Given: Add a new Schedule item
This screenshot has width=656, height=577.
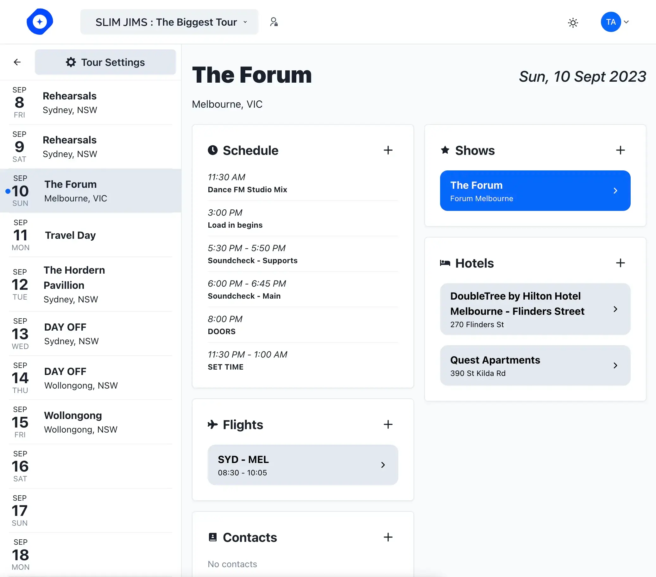Looking at the screenshot, I should [388, 150].
